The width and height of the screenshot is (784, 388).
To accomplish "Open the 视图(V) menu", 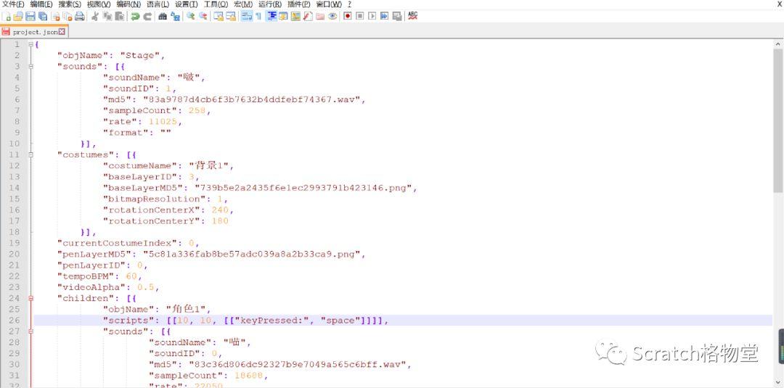I will click(99, 4).
